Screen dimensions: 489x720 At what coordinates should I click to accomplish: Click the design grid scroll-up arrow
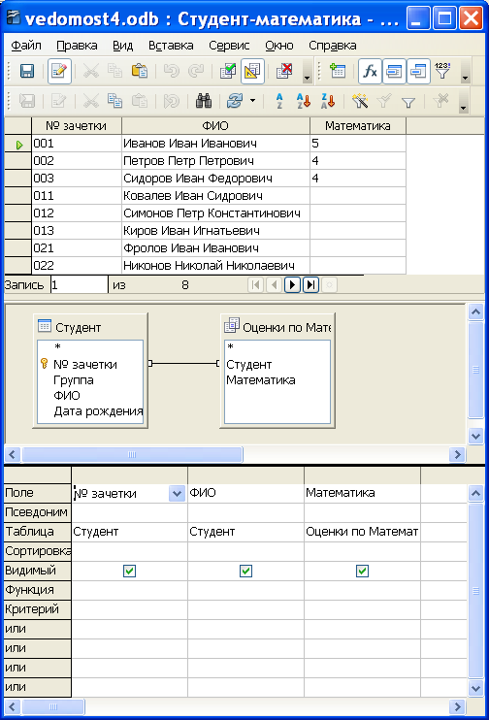tap(475, 494)
